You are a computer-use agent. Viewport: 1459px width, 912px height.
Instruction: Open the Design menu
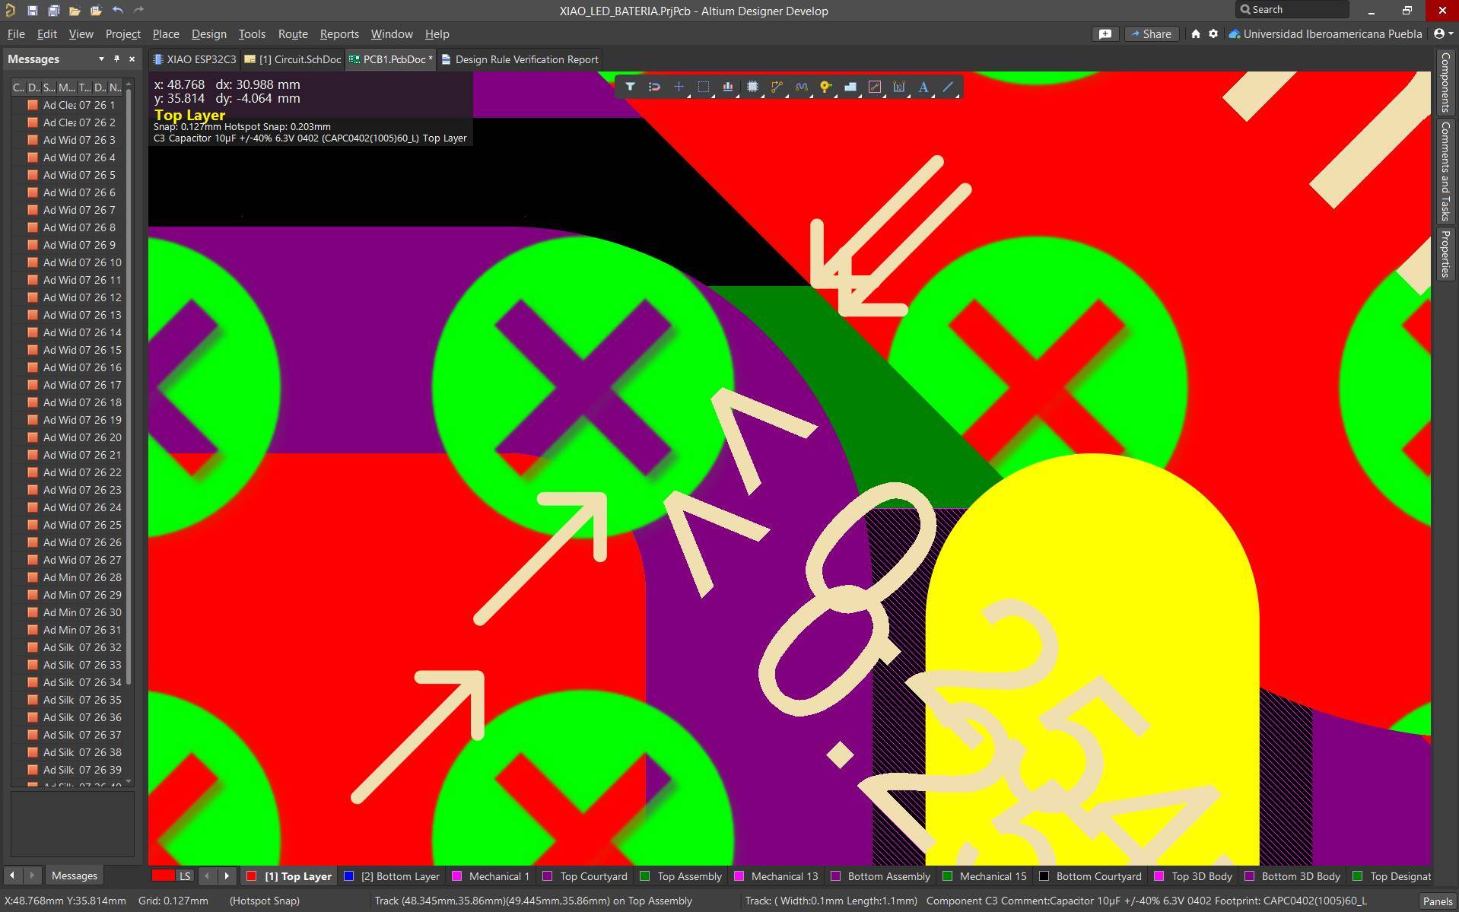(x=208, y=34)
